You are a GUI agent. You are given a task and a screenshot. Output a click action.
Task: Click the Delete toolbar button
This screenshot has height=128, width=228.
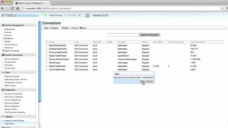[x=54, y=28]
